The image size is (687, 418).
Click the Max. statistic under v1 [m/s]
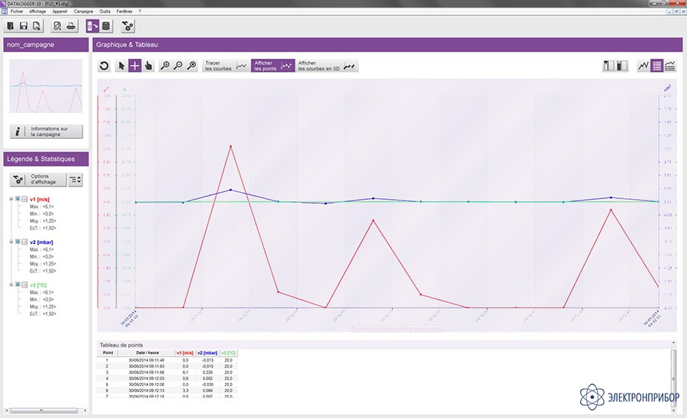(42, 207)
